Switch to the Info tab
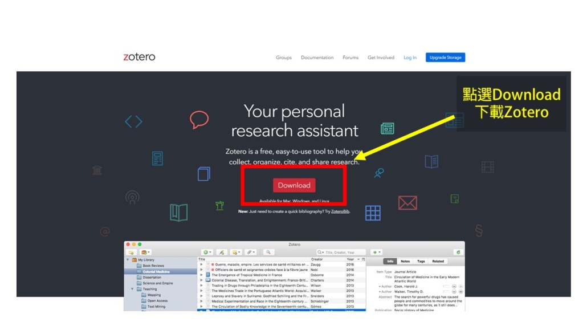Viewport: 587px width, 330px height. click(x=390, y=262)
